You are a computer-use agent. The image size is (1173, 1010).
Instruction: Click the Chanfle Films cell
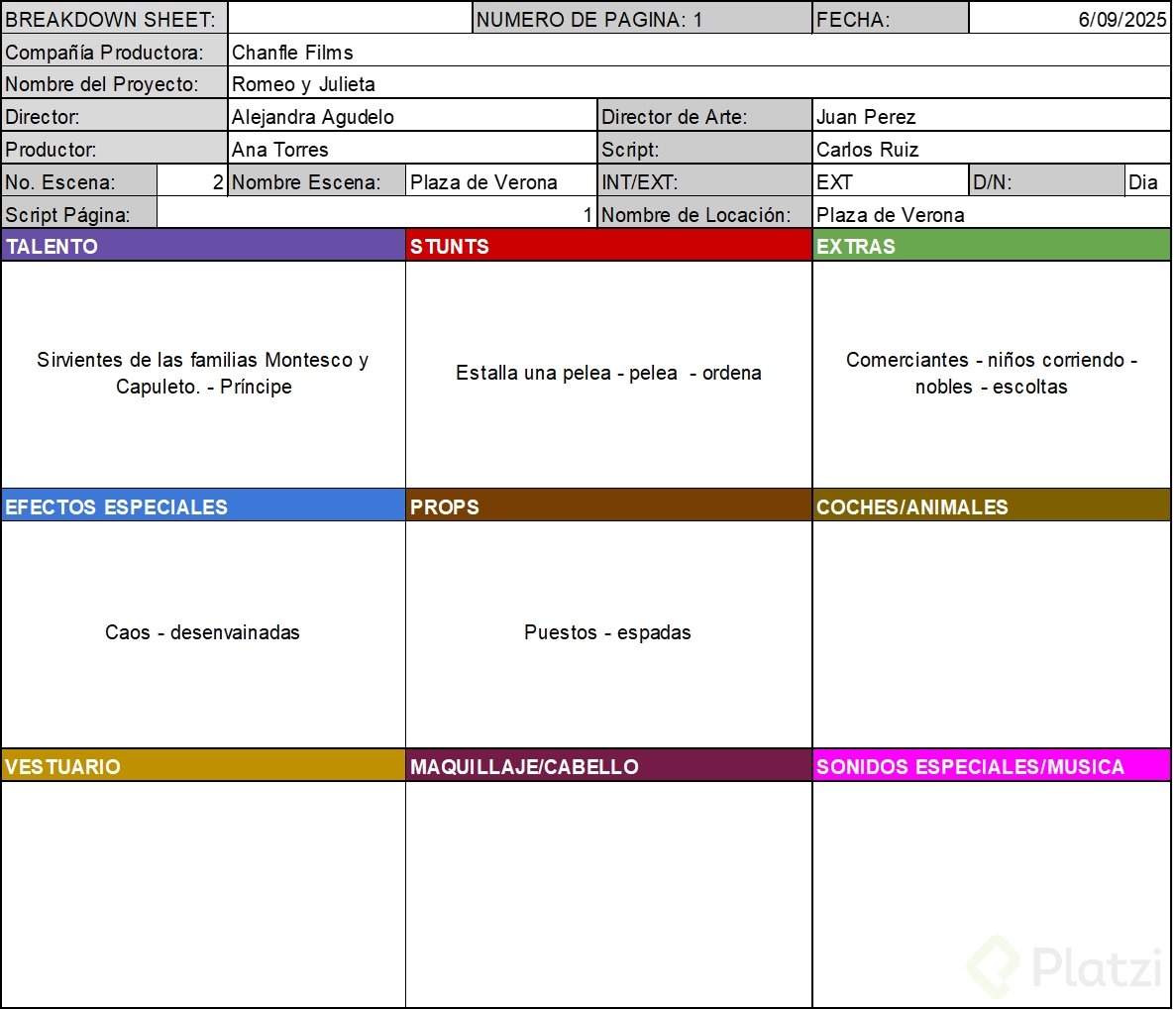(x=699, y=52)
